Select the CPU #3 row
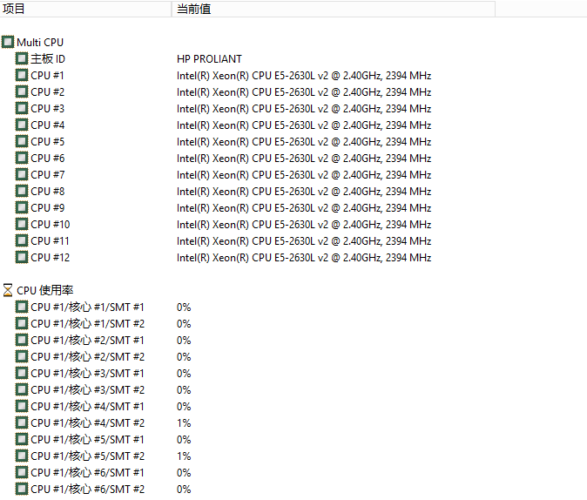Screen dimensions: 587x500 (47, 109)
